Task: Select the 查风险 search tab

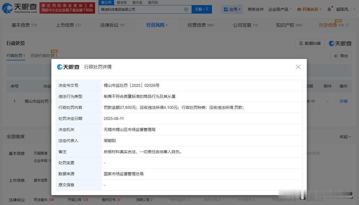Action: [153, 2]
